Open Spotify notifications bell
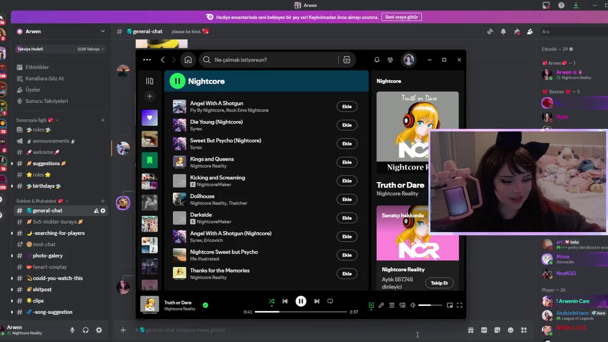The height and width of the screenshot is (342, 608). (x=377, y=60)
